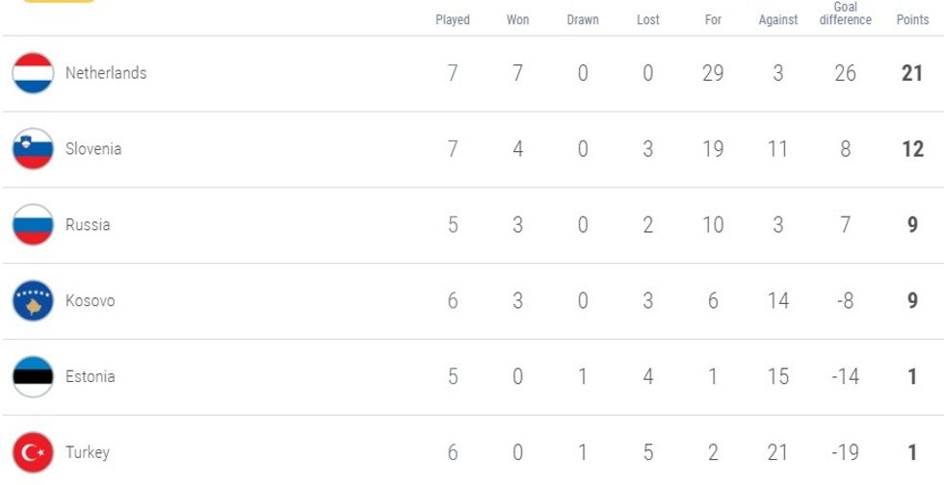The width and height of the screenshot is (944, 485).
Task: Open the Turkey team page
Action: pyautogui.click(x=88, y=452)
